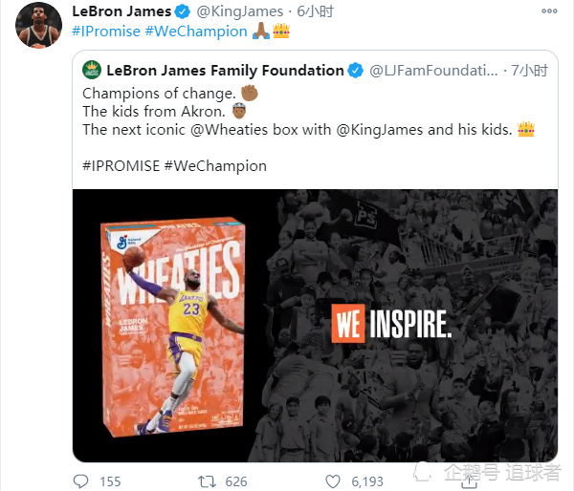
Task: Open the LeBron James display name
Action: click(x=121, y=11)
